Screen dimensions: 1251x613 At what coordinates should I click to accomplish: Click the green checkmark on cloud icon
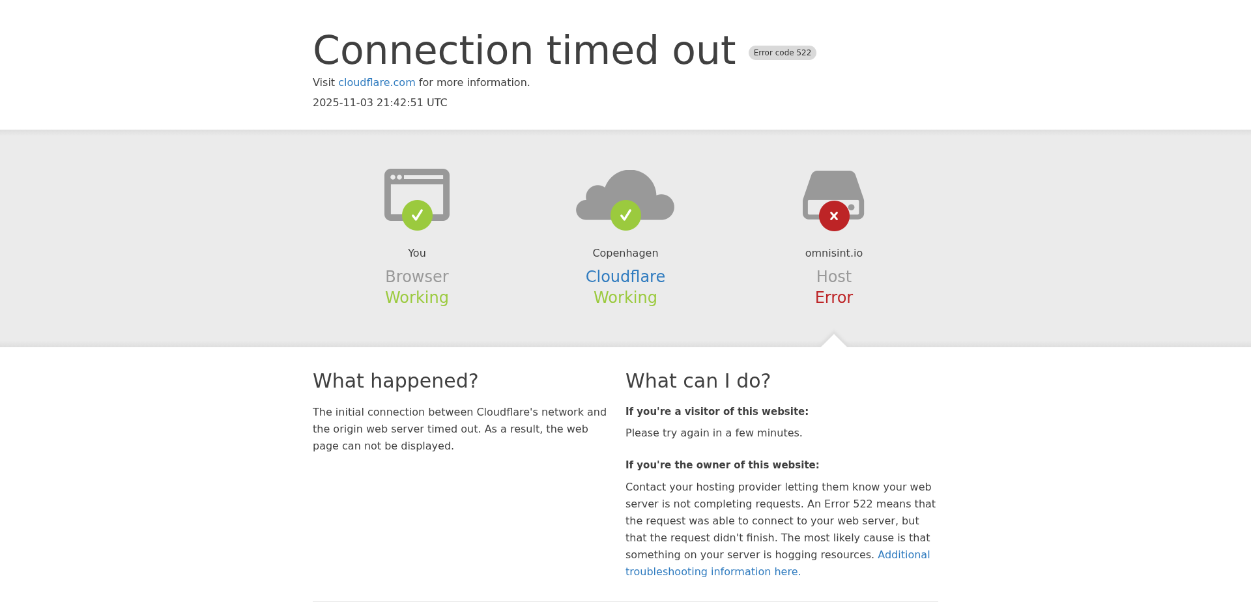point(625,215)
